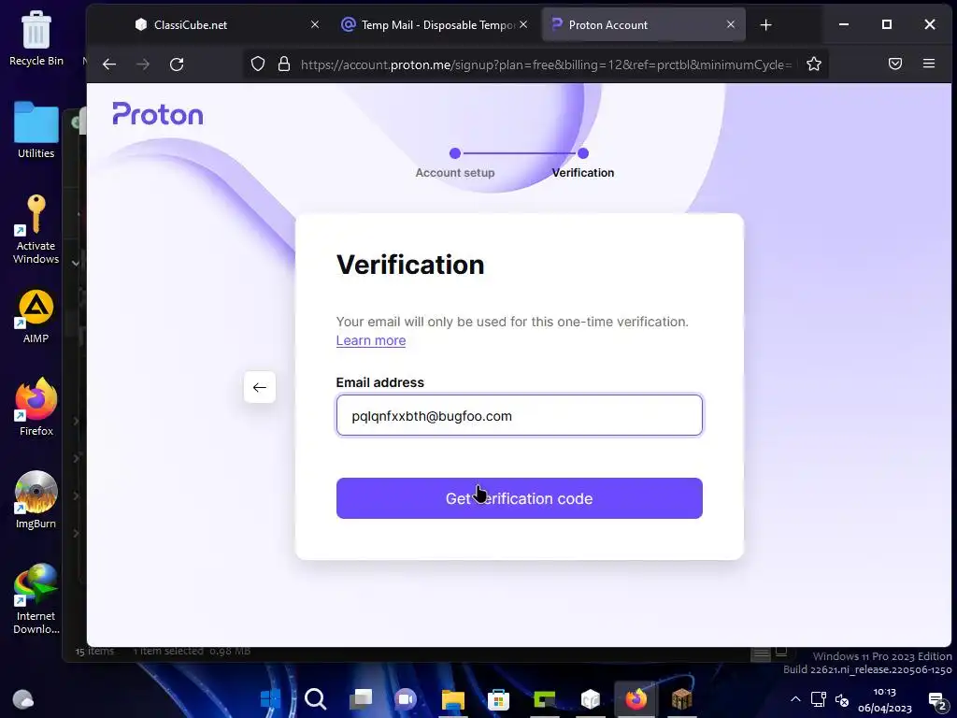Click the Proton logo
The width and height of the screenshot is (957, 718).
point(157,114)
